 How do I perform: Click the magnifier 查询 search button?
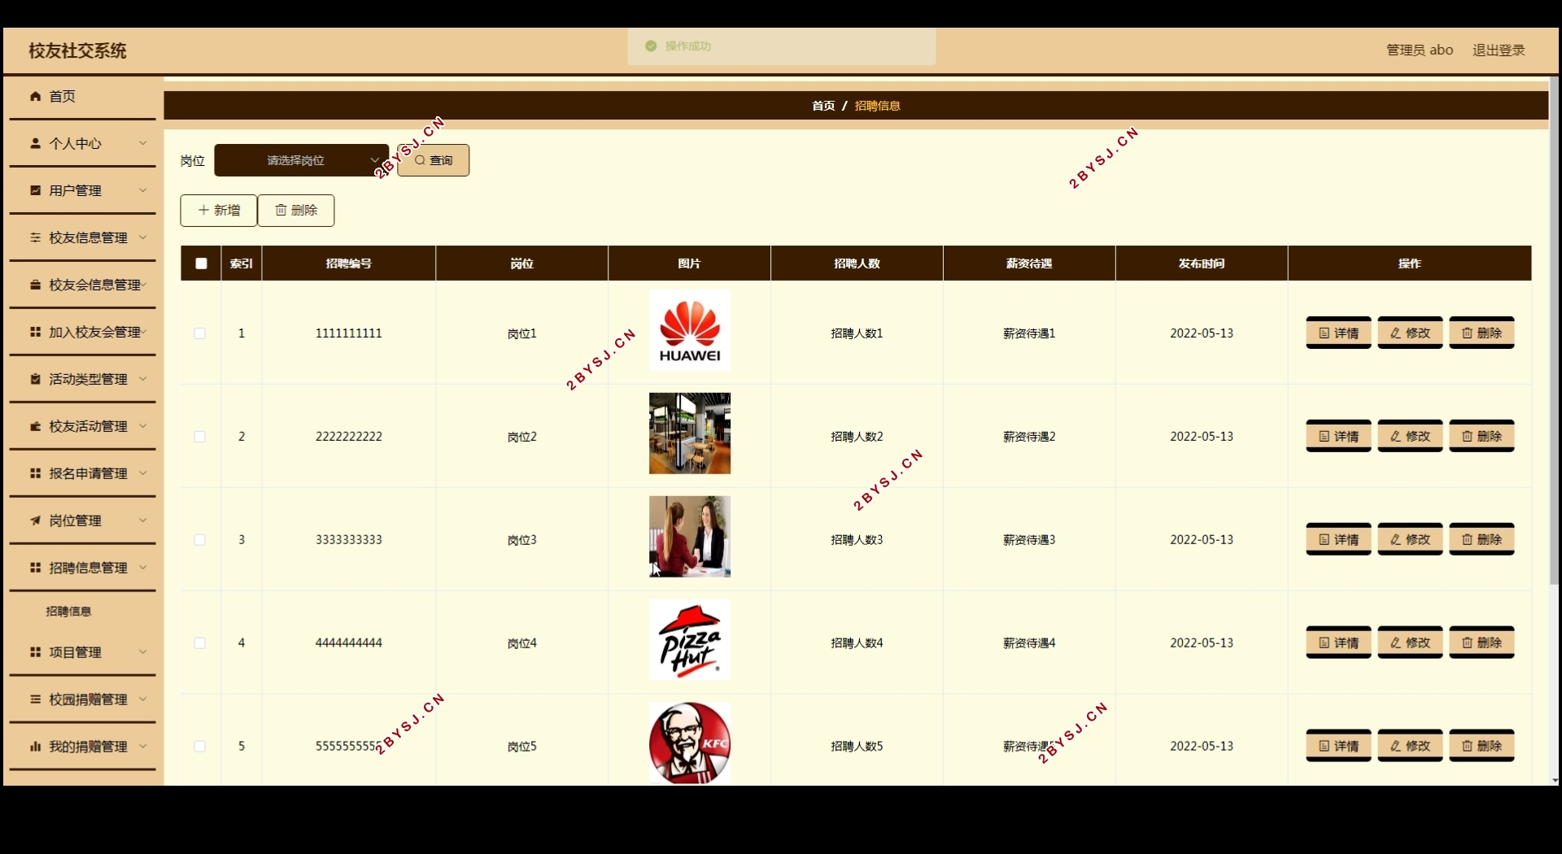[433, 160]
